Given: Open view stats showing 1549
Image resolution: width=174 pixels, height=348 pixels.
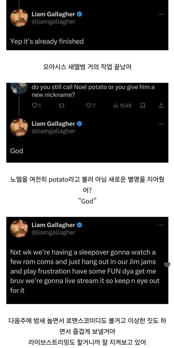Looking at the screenshot, I should 122,106.
